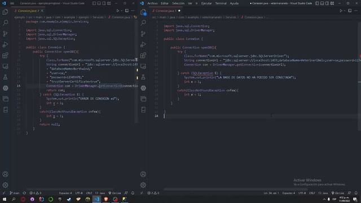
Task: Click Go Live in right status bar
Action: tap(338, 193)
